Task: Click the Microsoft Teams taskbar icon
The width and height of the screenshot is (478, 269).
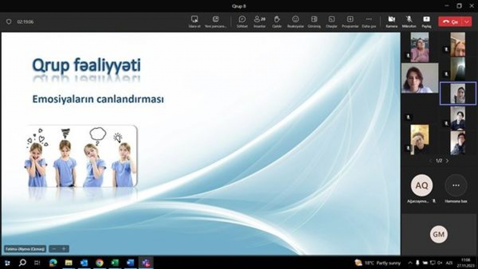Action: (146, 263)
